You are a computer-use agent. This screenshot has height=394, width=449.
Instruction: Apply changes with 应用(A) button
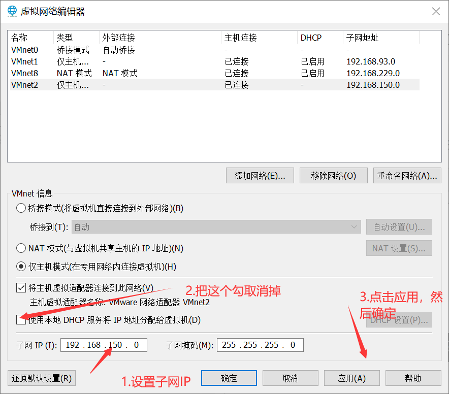coord(351,378)
